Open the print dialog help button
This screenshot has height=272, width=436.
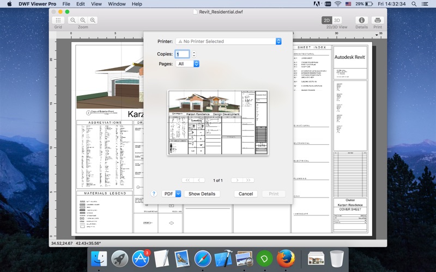pos(154,194)
